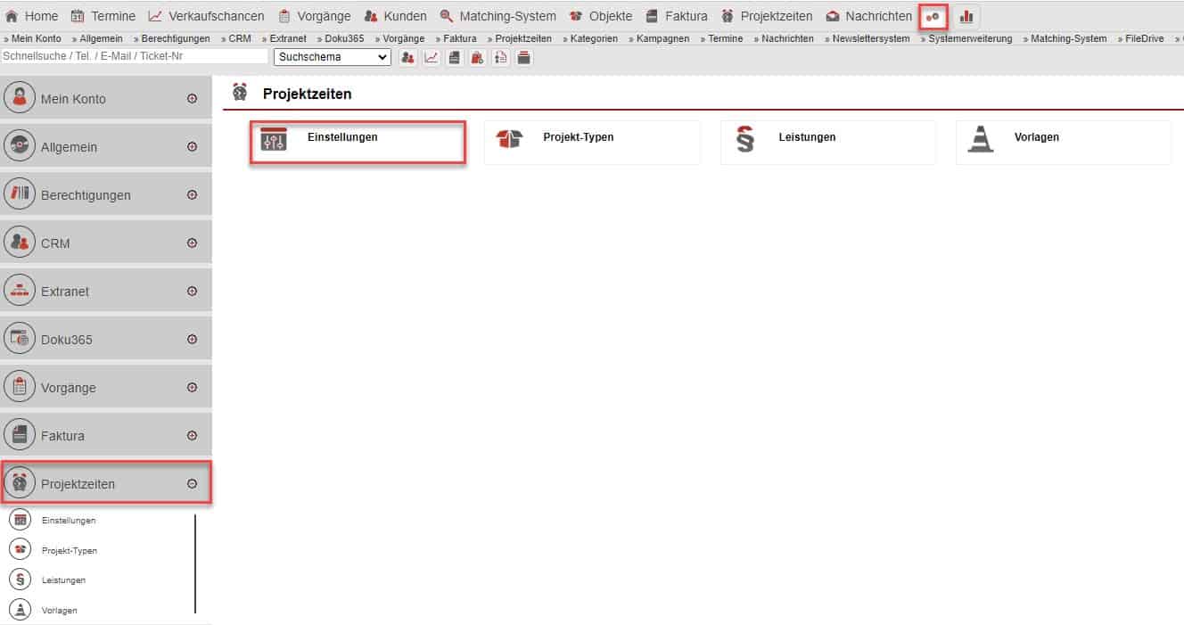Screen dimensions: 1184x625
Task: Click the Mein Konto avatar icon in sidebar
Action: tap(20, 98)
